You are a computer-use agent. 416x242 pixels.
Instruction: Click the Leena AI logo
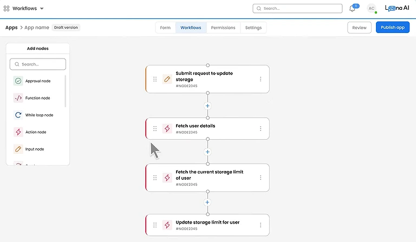click(x=397, y=8)
